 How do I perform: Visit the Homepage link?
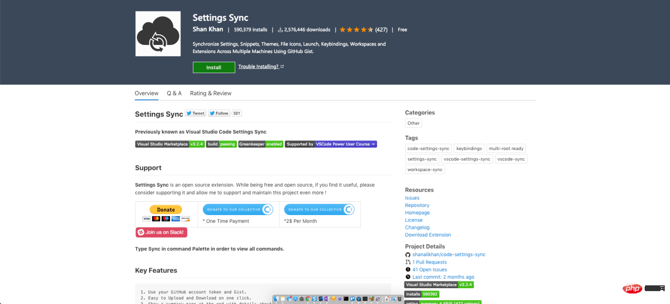click(417, 213)
